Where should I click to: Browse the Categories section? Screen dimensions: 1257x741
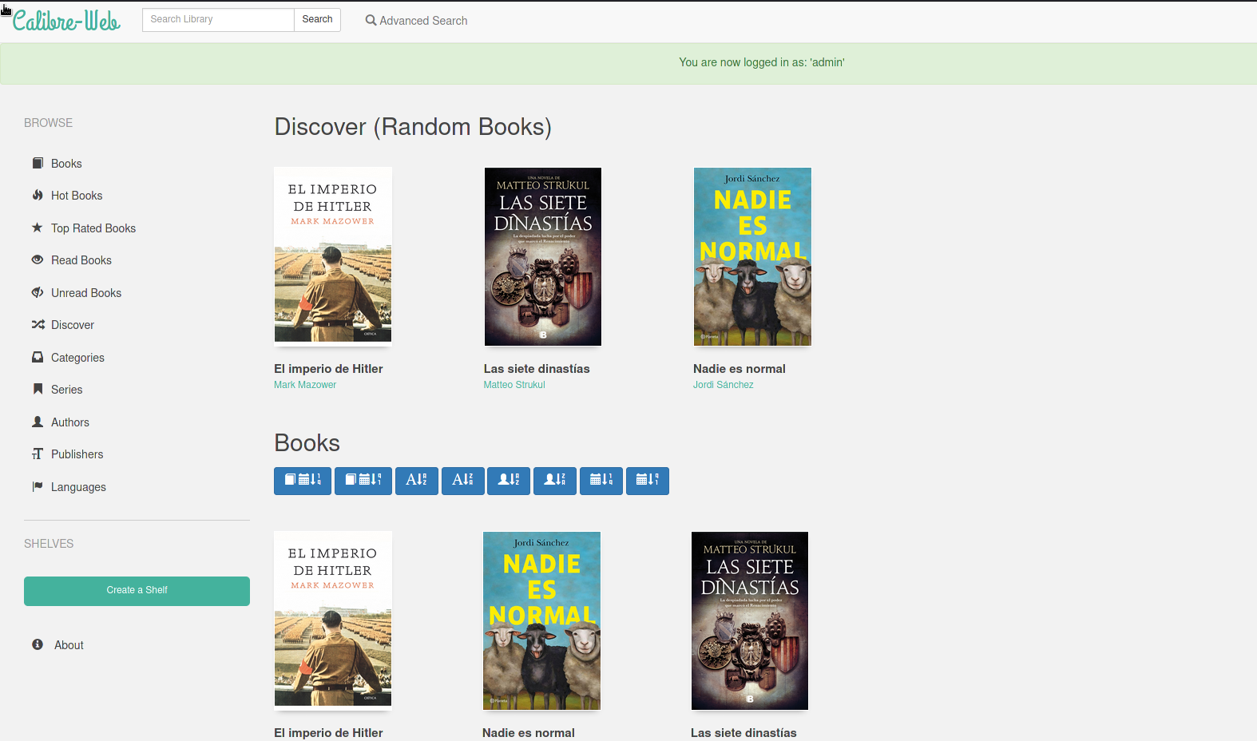77,358
